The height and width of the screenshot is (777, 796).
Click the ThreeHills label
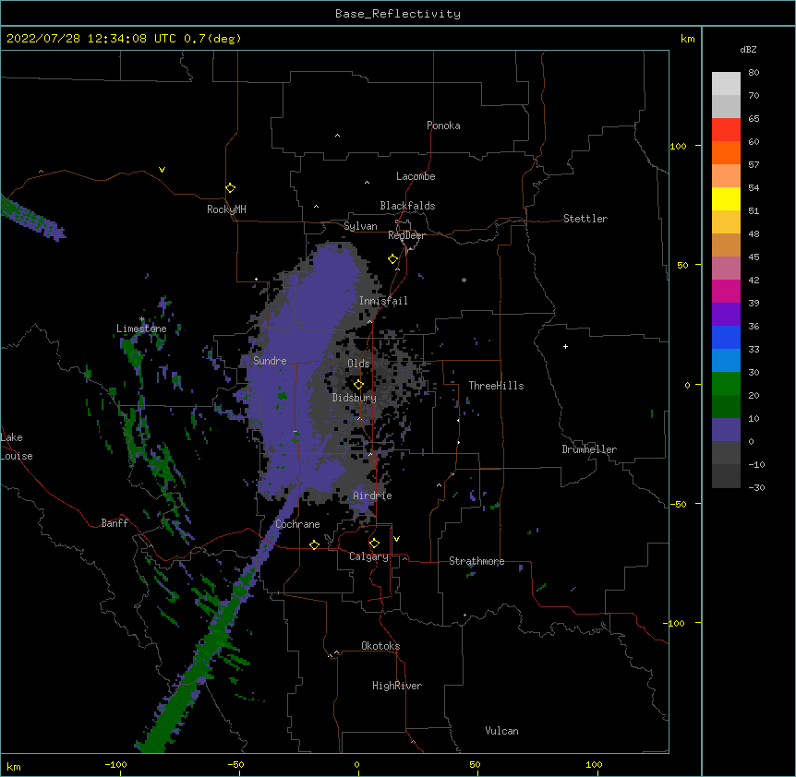click(x=496, y=386)
